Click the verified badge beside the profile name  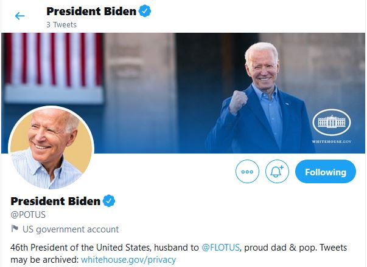(x=109, y=201)
